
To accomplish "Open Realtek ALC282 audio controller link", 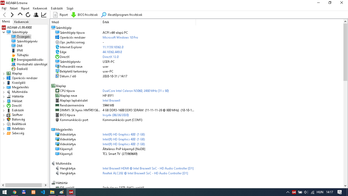I will 145,173.
